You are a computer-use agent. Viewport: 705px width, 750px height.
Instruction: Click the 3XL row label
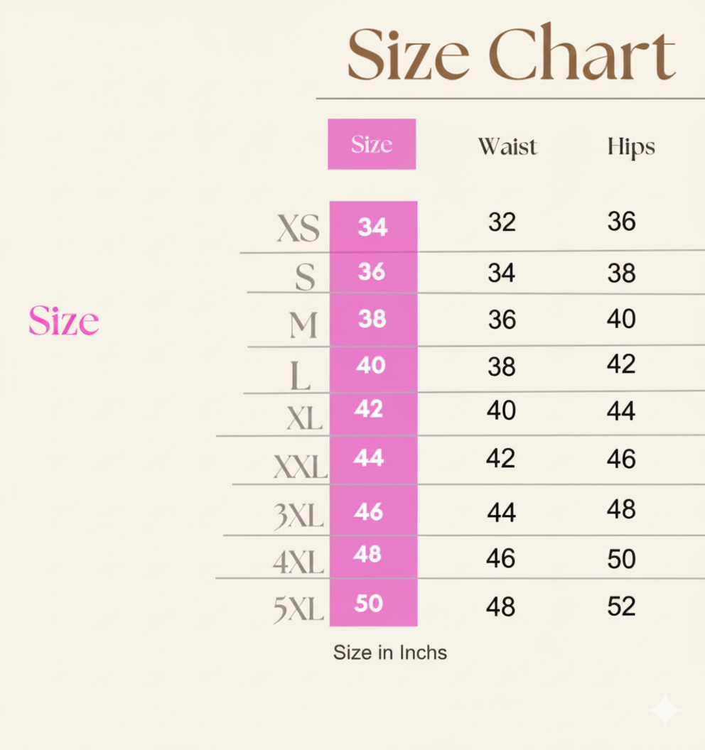[x=299, y=516]
